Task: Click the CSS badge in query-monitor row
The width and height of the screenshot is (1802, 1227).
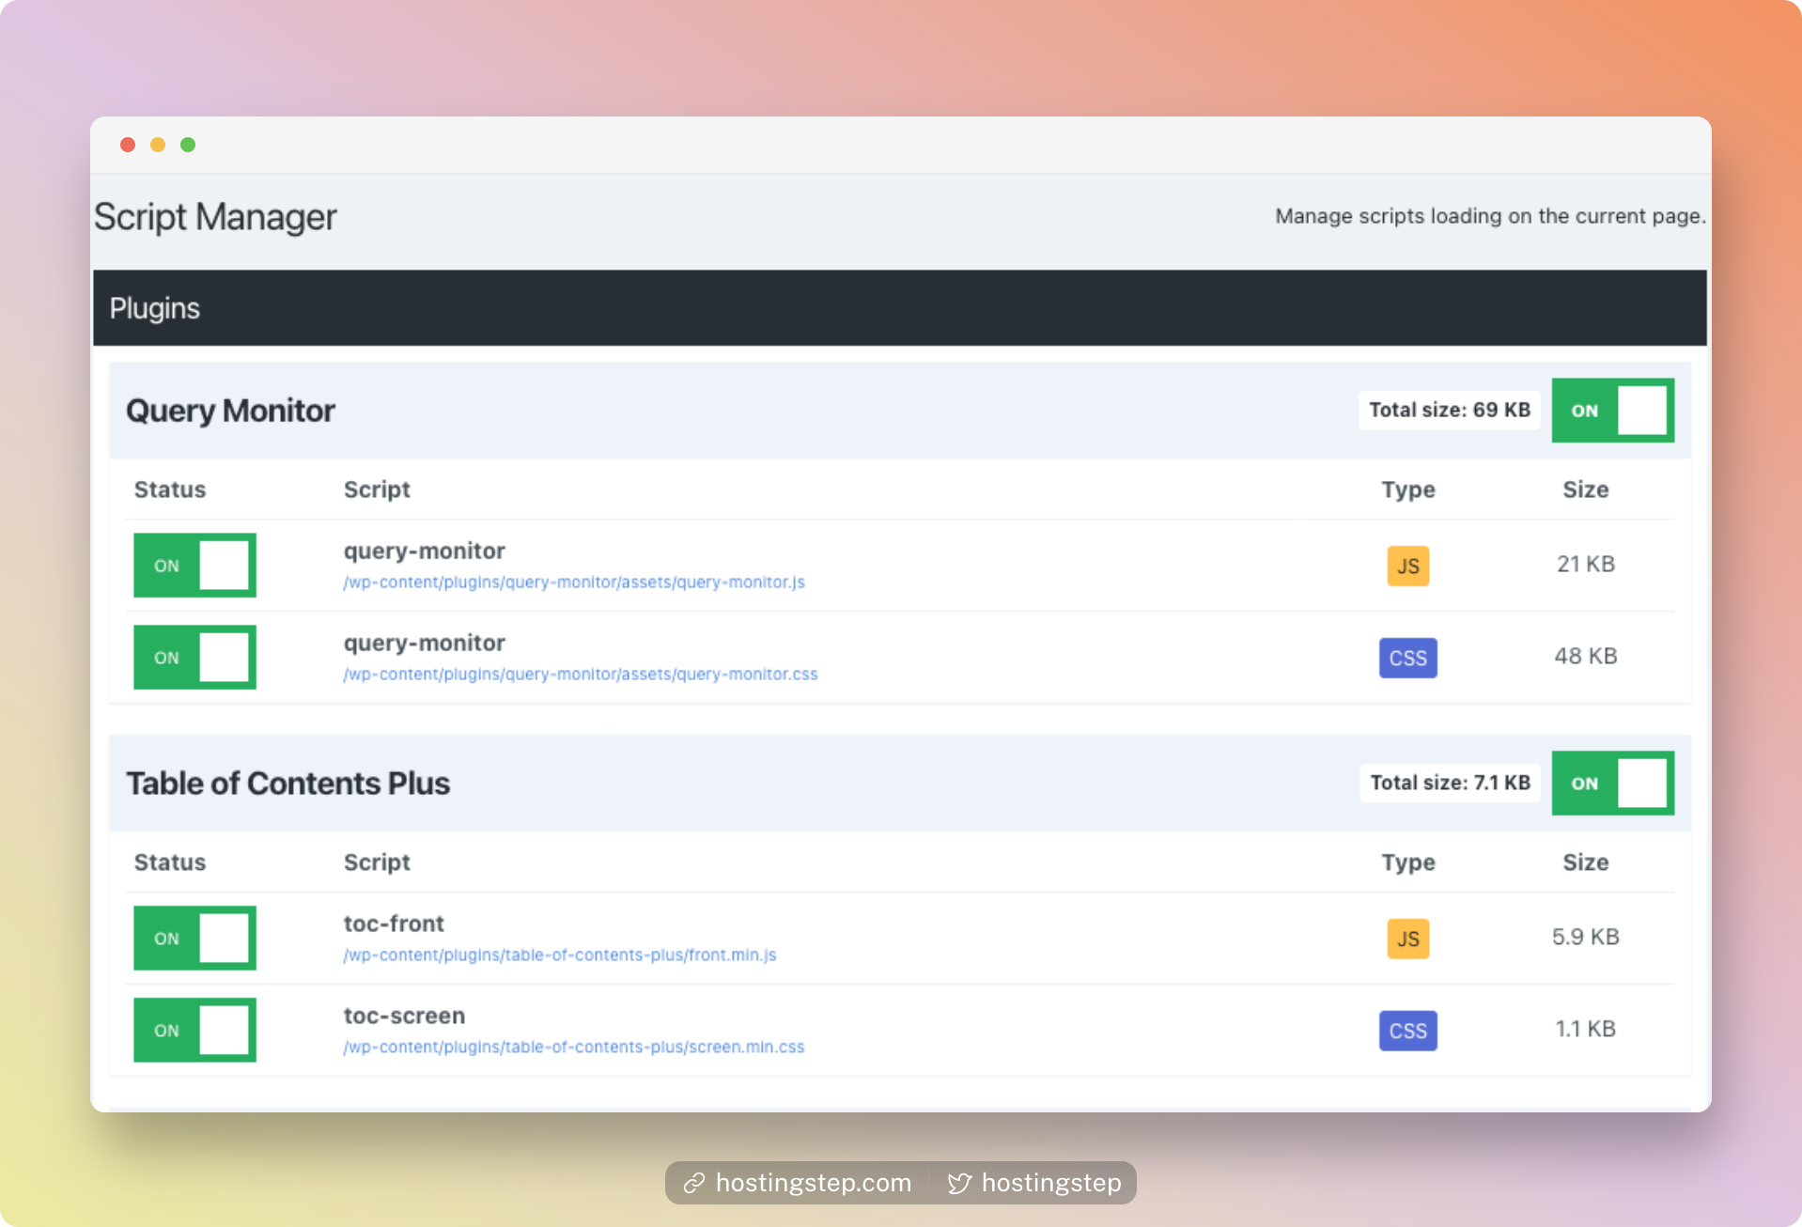Action: pyautogui.click(x=1407, y=658)
